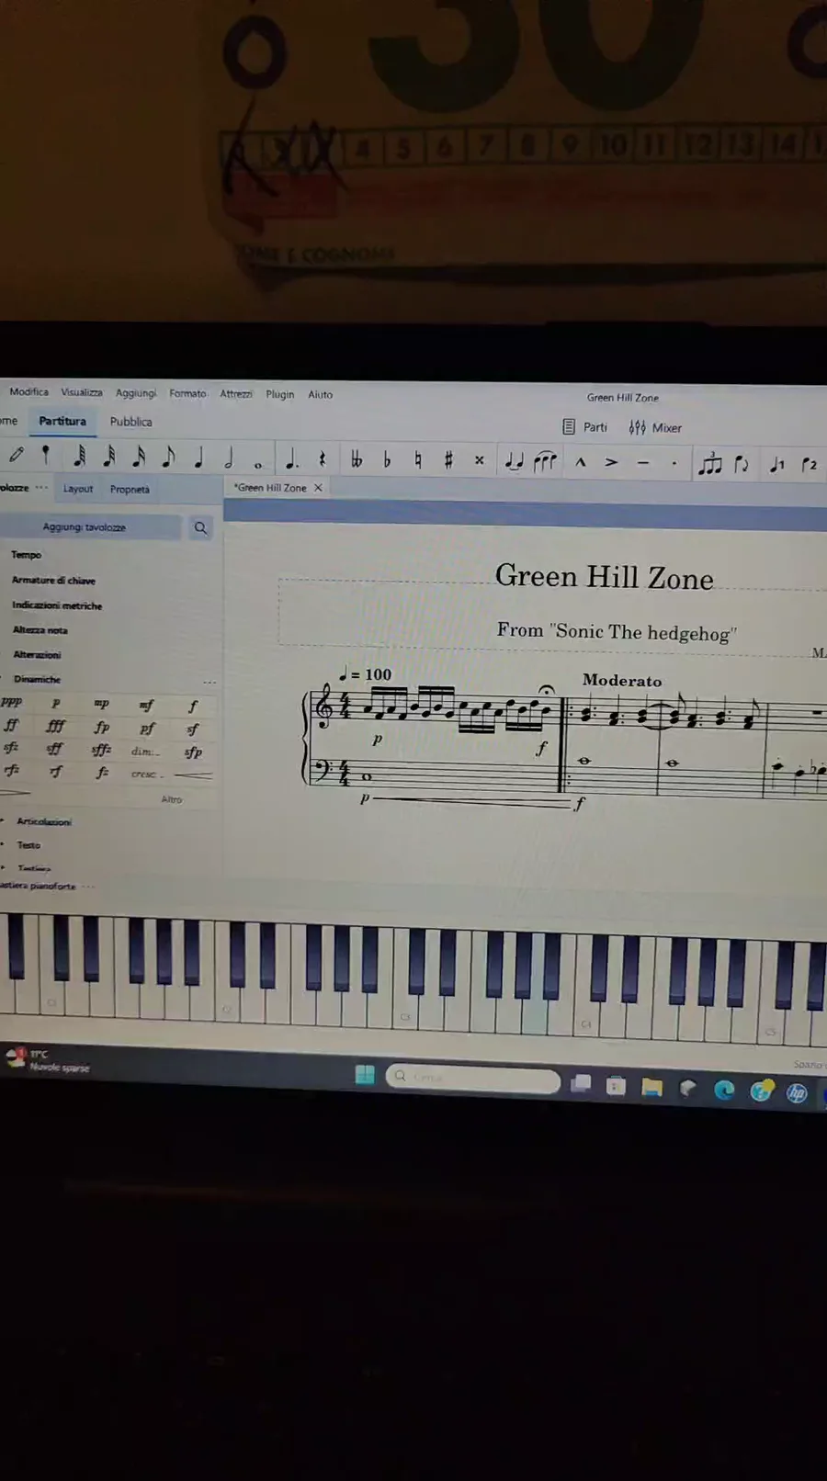
Task: Toggle the natural accidental
Action: (x=418, y=460)
